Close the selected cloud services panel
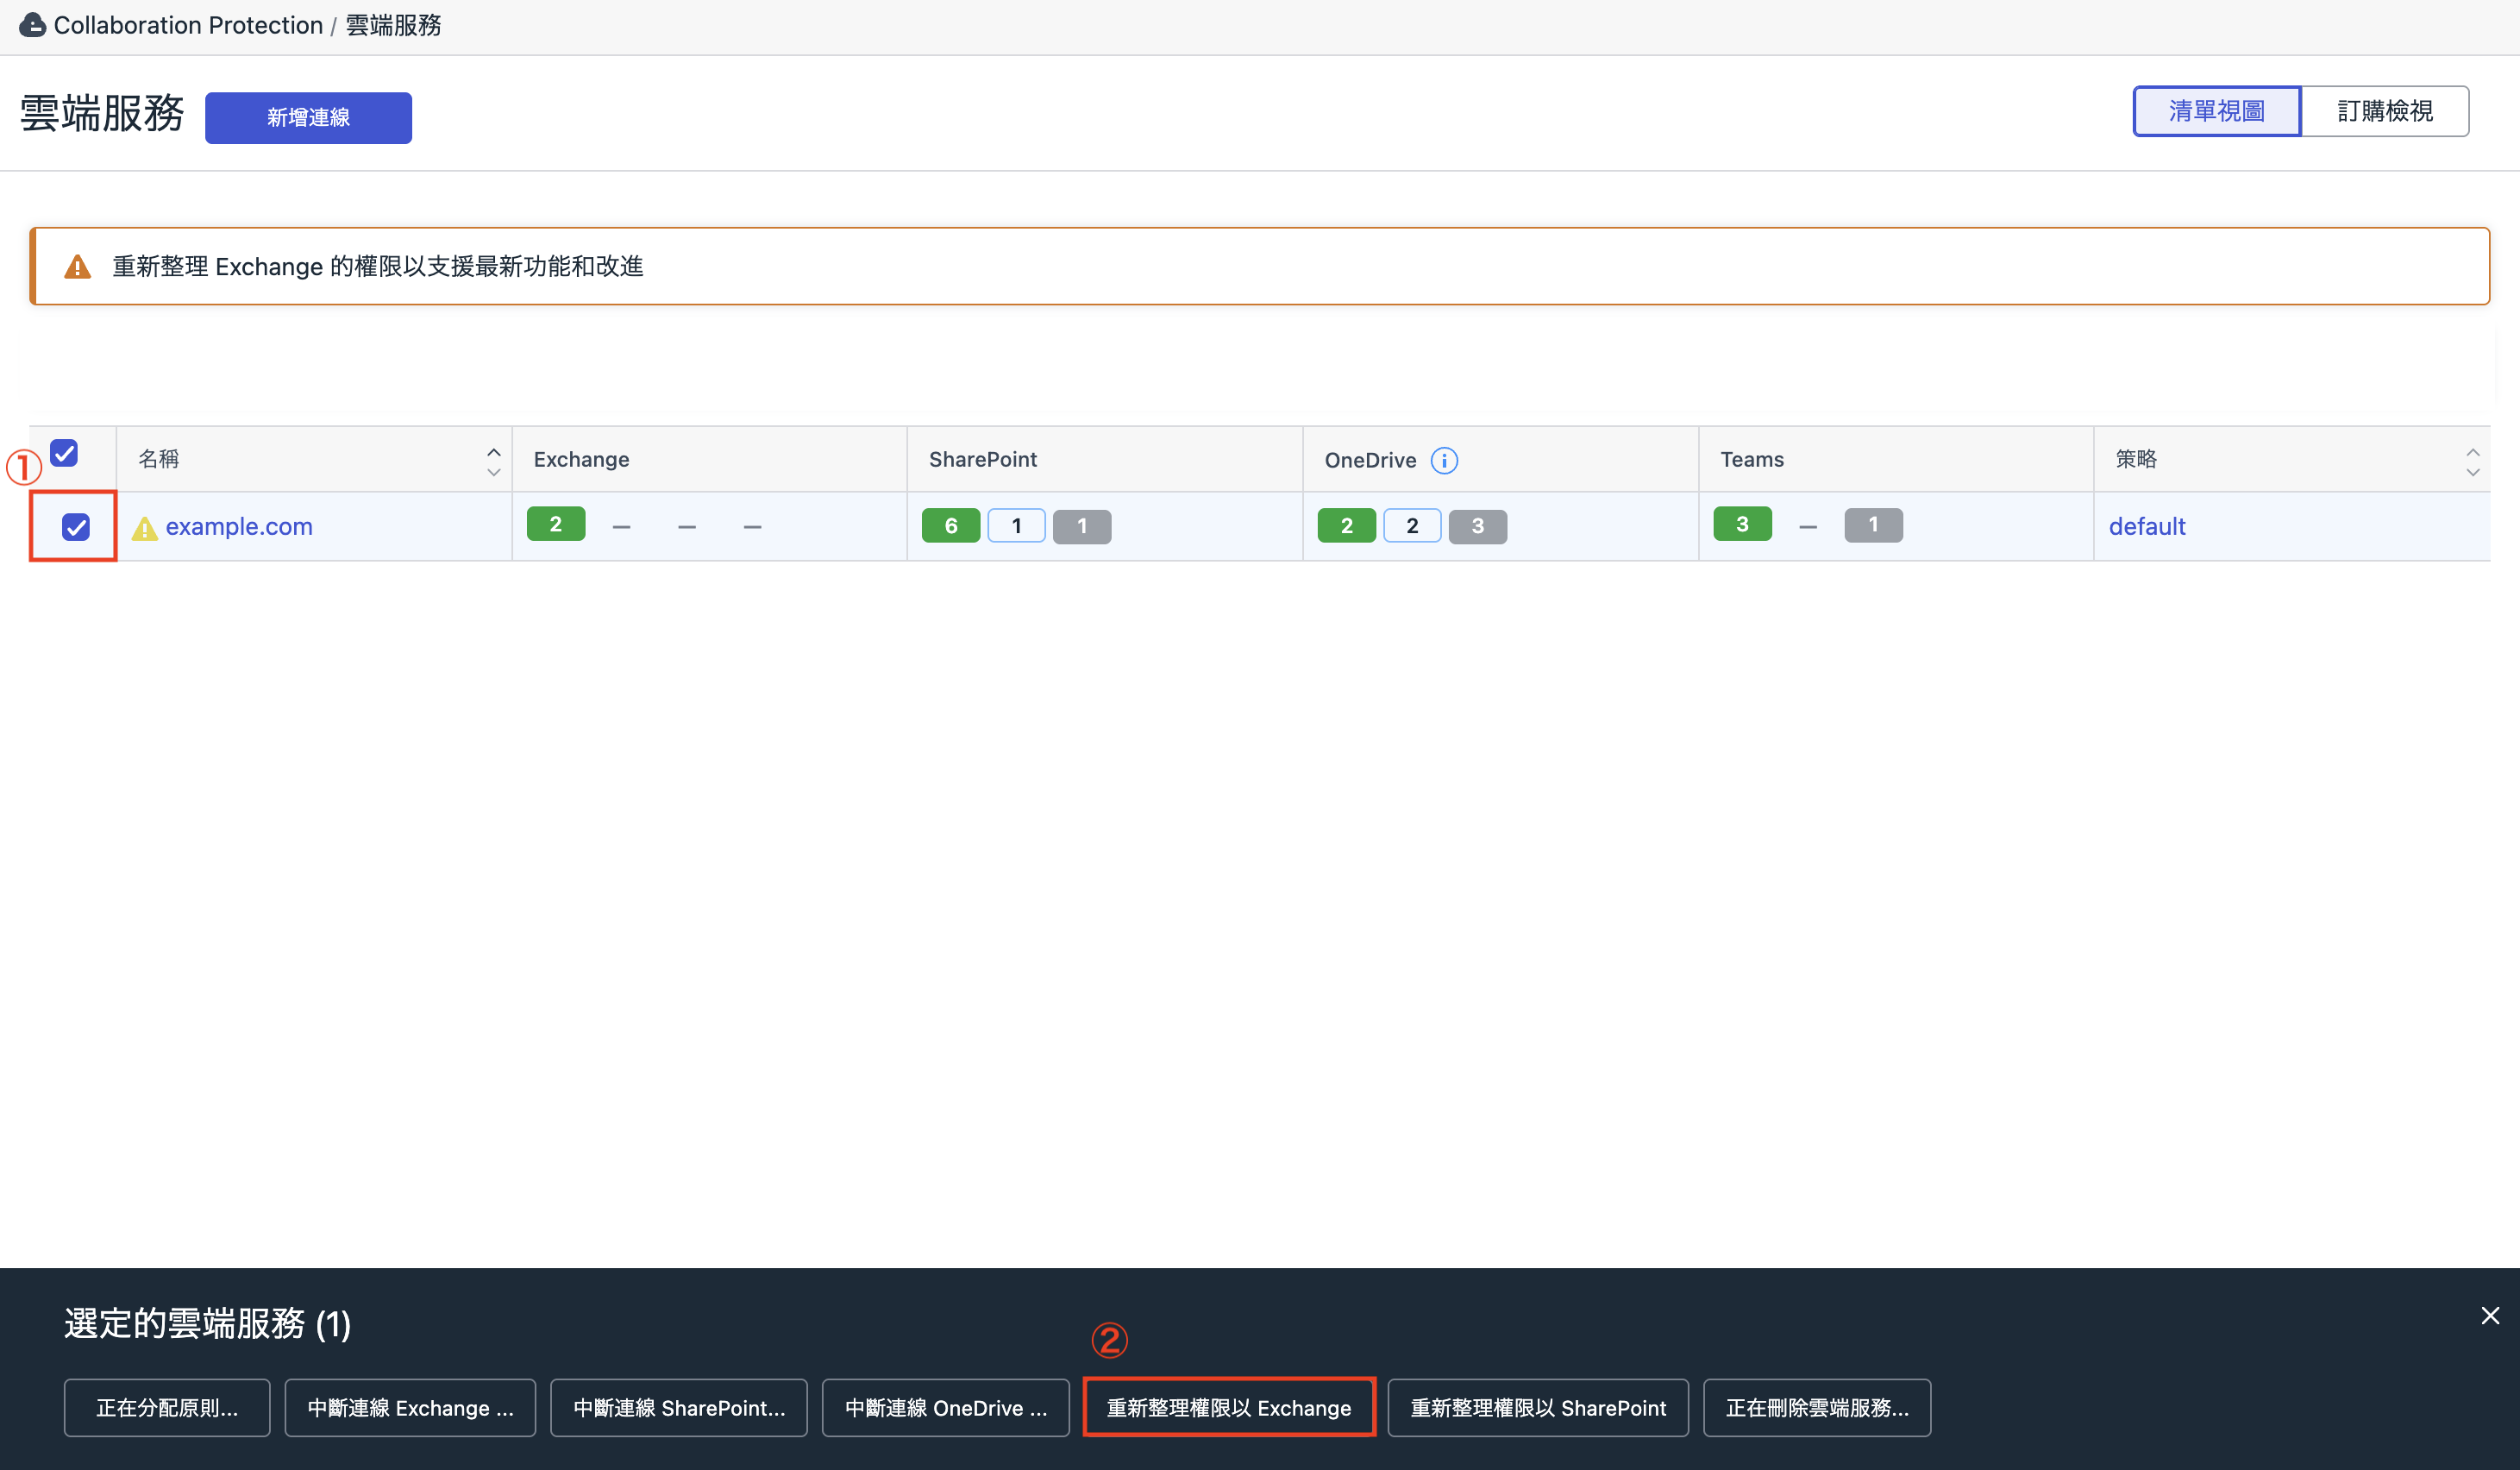 click(x=2490, y=1316)
